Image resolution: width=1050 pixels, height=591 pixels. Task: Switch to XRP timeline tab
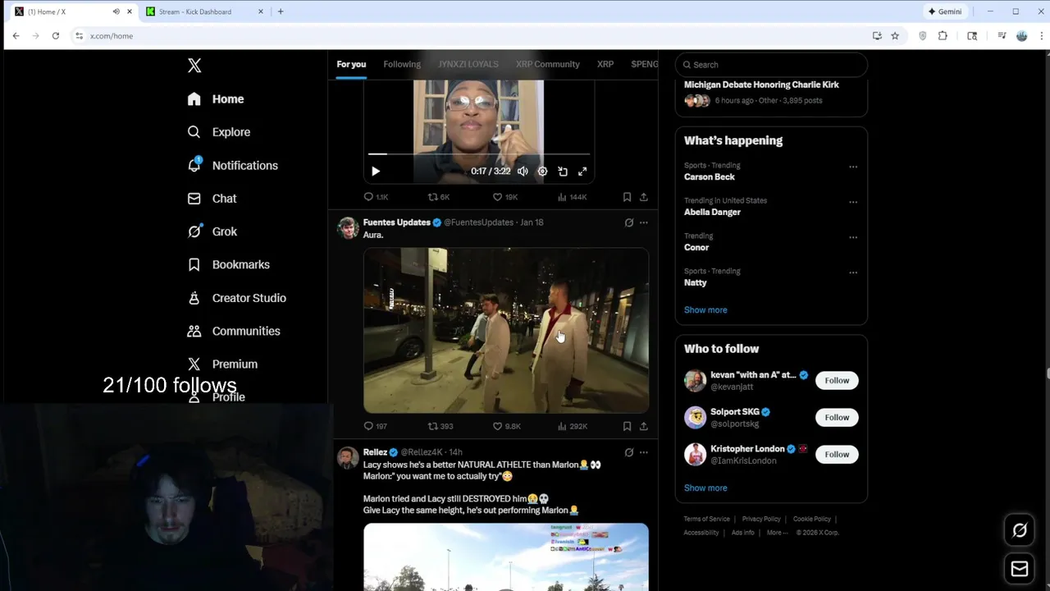click(x=605, y=64)
